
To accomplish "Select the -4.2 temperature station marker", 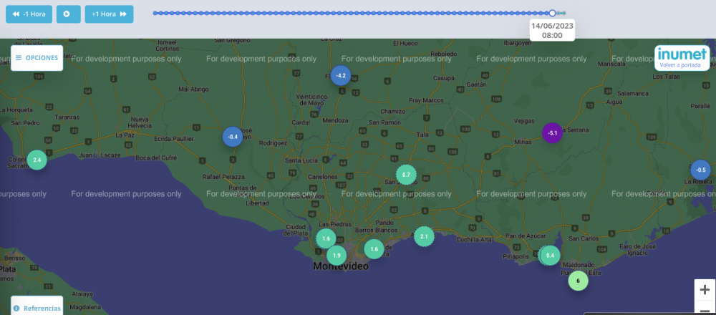I will coord(341,75).
